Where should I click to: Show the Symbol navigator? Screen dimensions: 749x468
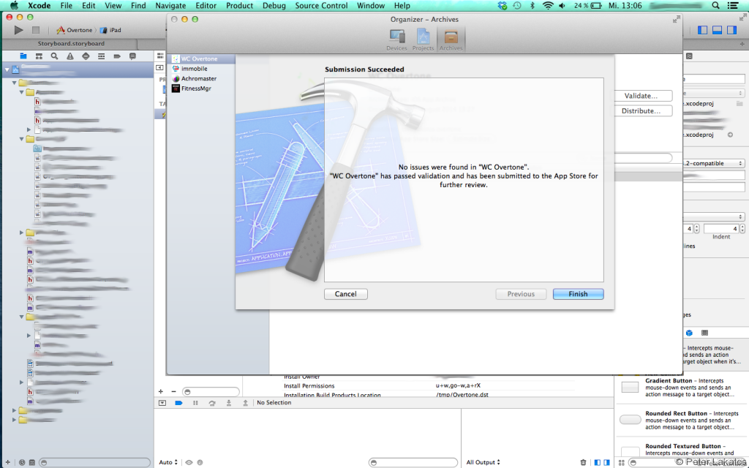click(x=39, y=56)
